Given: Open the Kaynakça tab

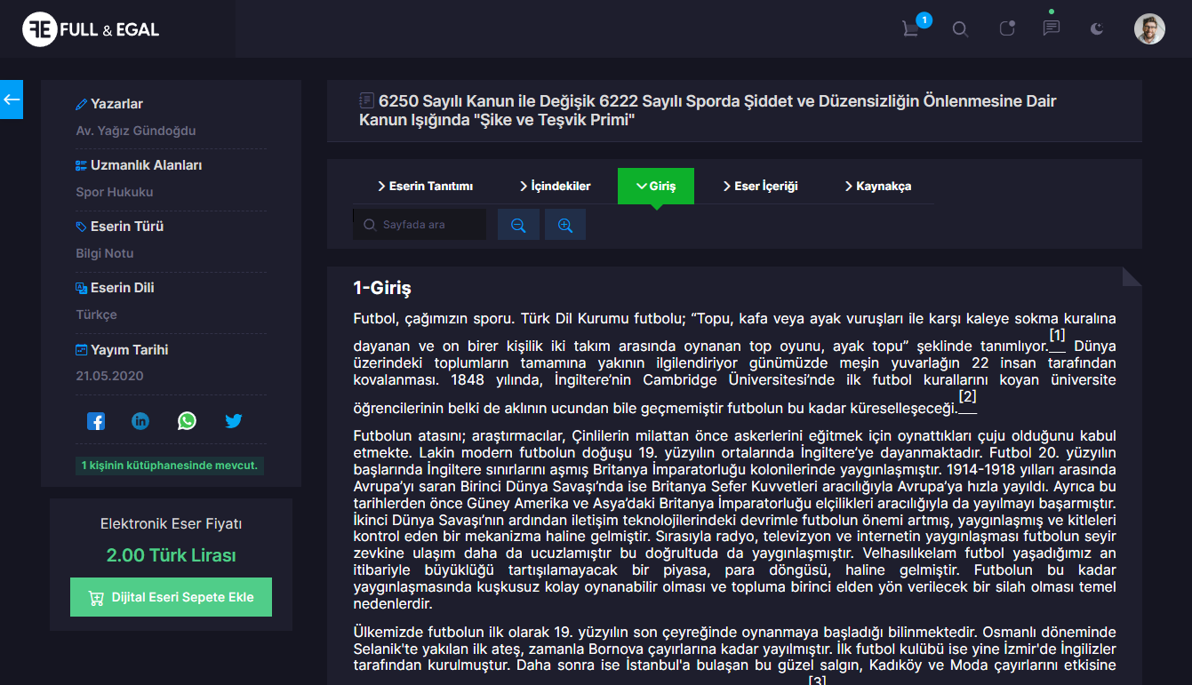Looking at the screenshot, I should (x=877, y=187).
